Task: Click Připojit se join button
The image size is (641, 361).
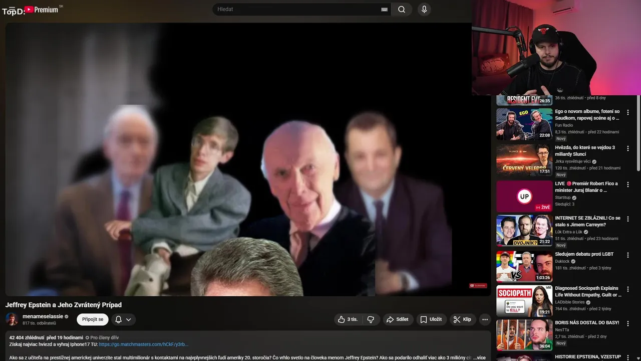Action: coord(93,319)
